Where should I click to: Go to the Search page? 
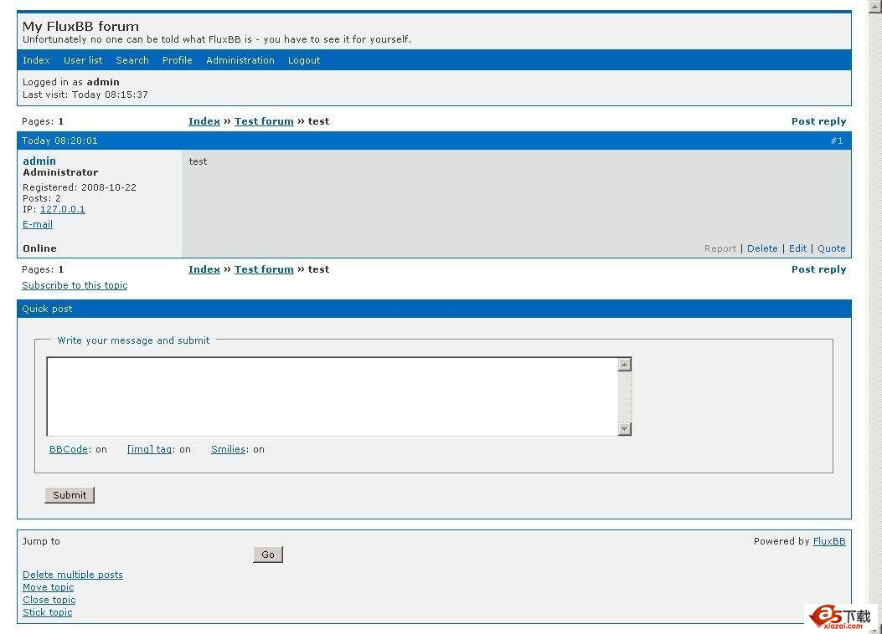(132, 60)
